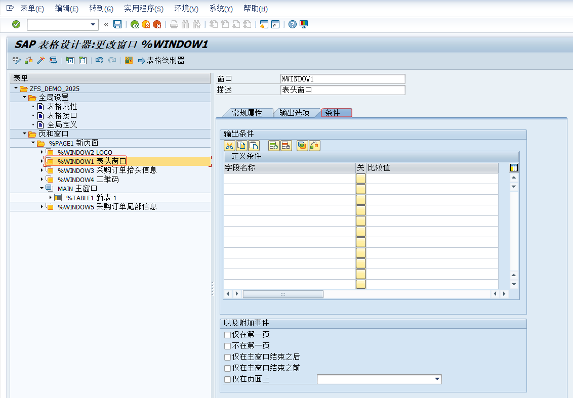Select the 表格属性 tree item
Viewport: 573px width, 398px height.
pyautogui.click(x=62, y=106)
